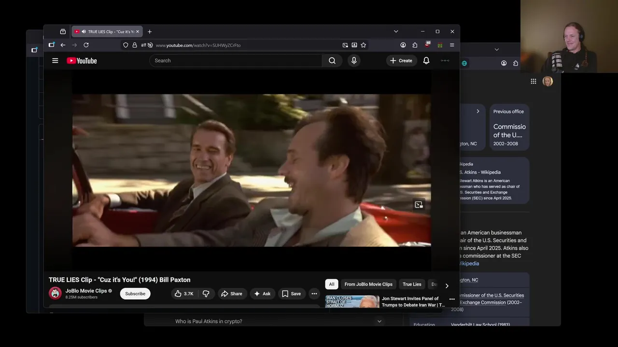Show more chips with the next arrow
This screenshot has height=347, width=618.
pos(447,286)
